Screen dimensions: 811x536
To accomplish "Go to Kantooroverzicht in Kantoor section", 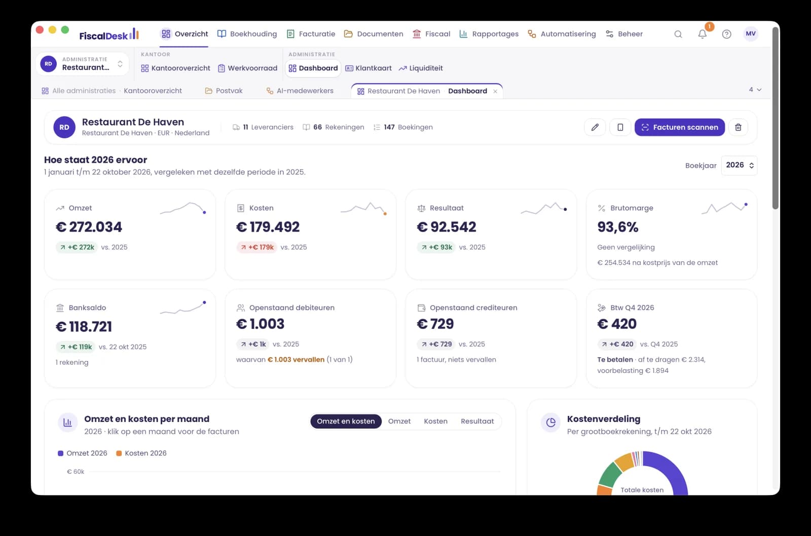I will pos(175,68).
